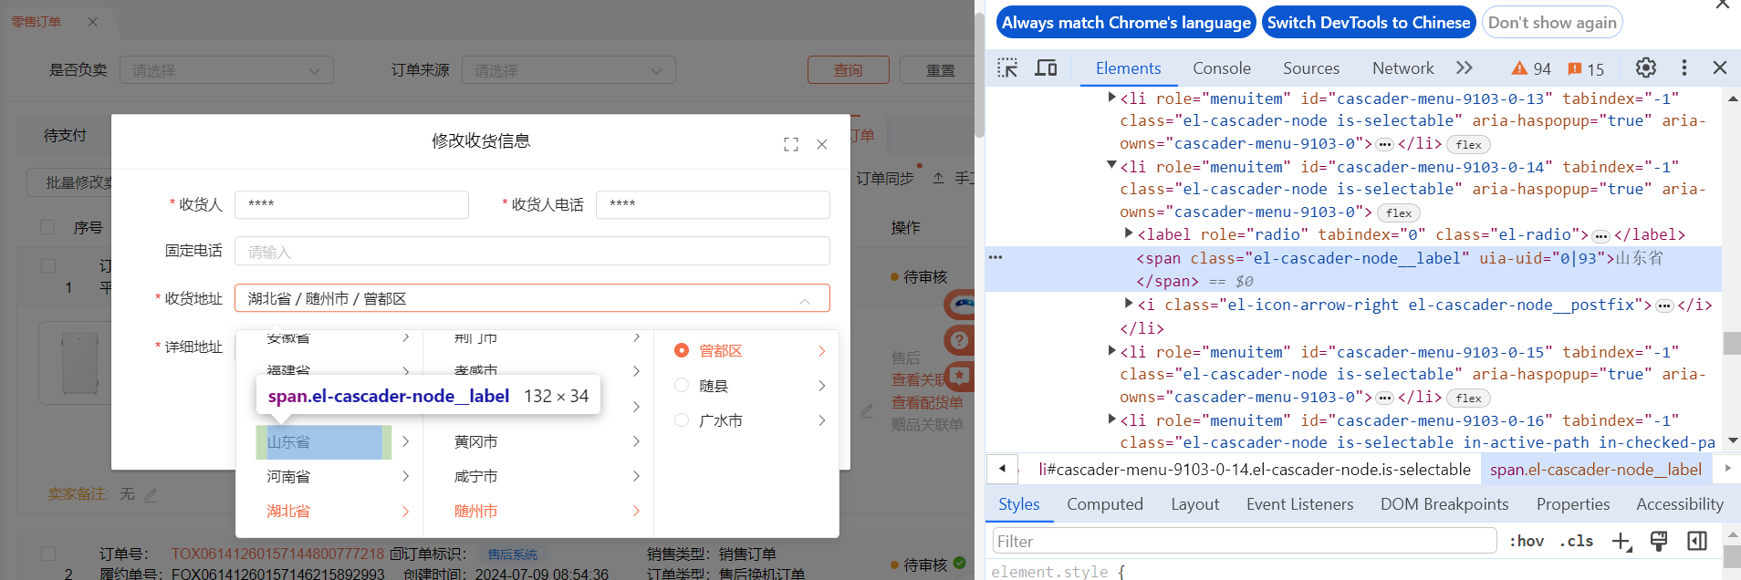Image resolution: width=1741 pixels, height=580 pixels.
Task: Toggle the :hov element state button
Action: coord(1526,542)
